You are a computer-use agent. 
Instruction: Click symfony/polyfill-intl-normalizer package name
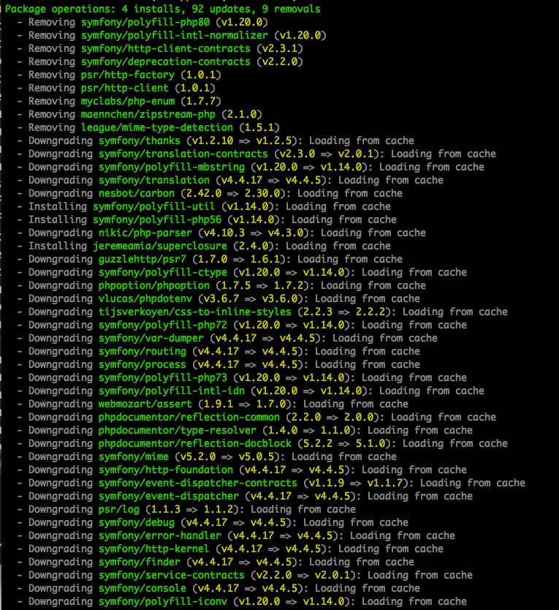pyautogui.click(x=174, y=35)
